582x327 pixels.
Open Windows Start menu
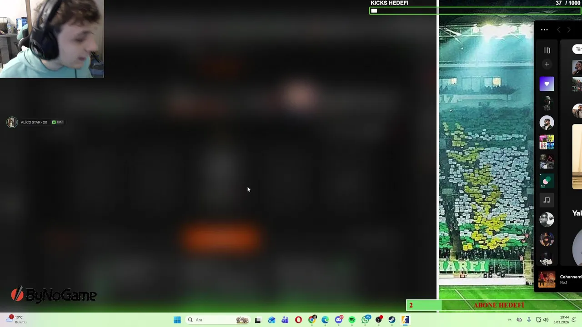pos(177,320)
